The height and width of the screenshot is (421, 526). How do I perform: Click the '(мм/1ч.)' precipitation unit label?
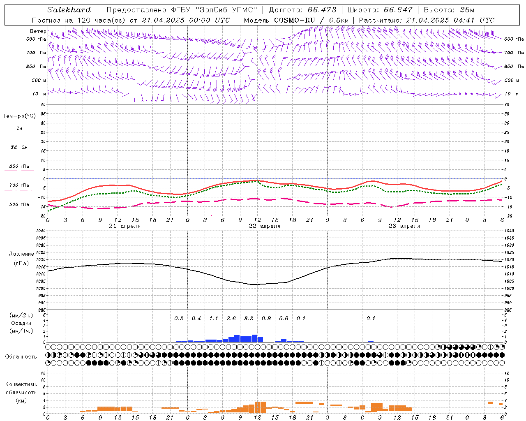pos(21,331)
